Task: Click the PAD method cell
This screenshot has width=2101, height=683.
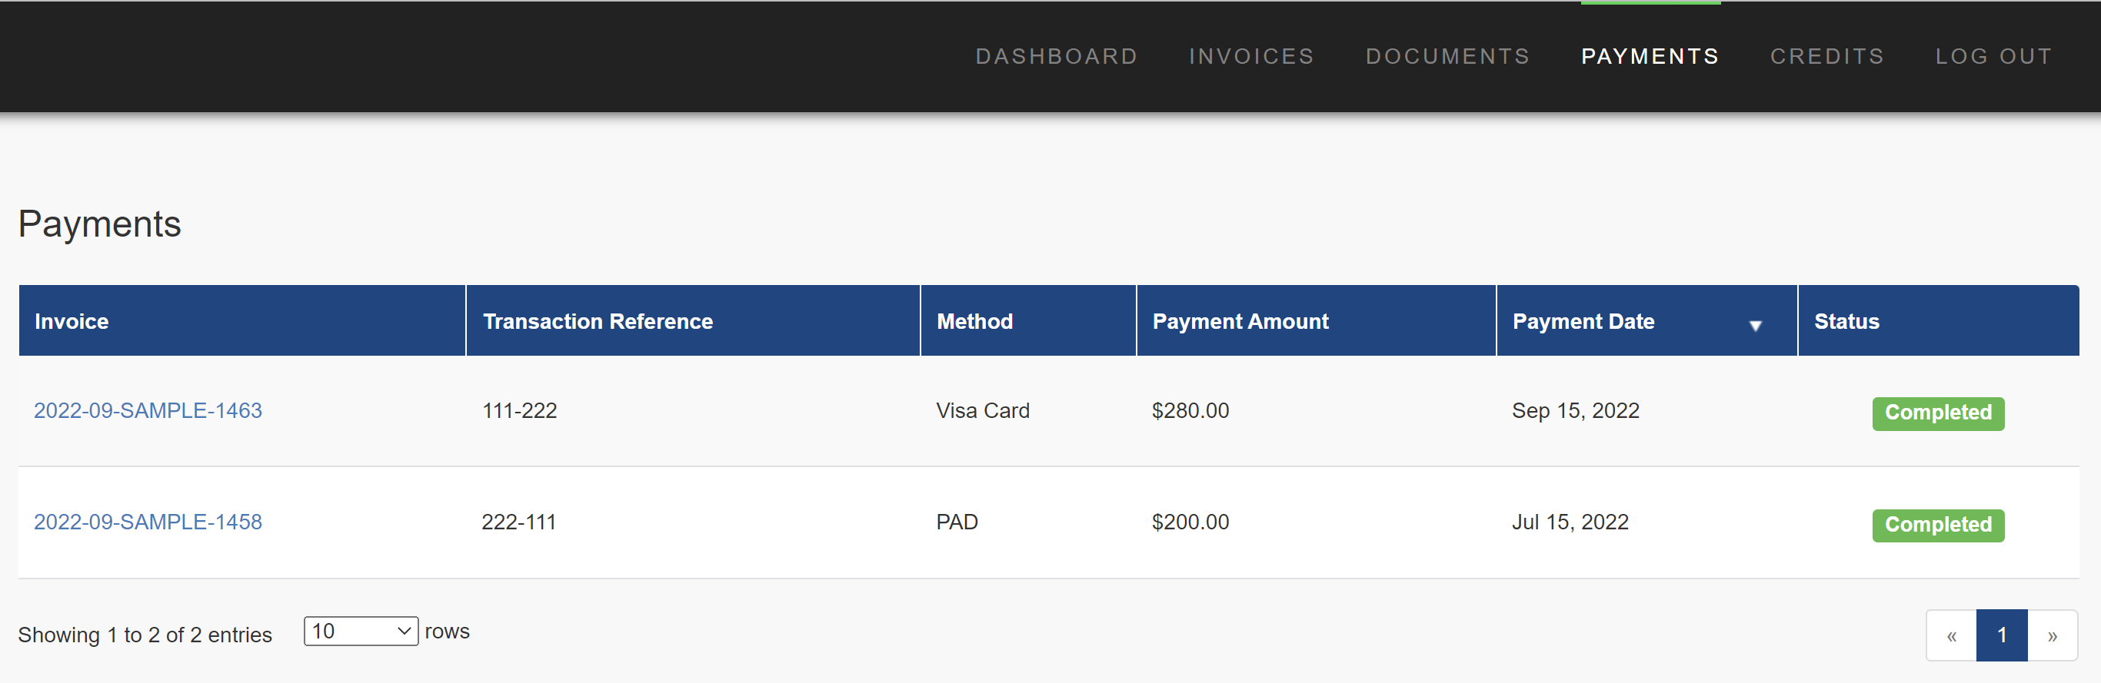Action: [x=956, y=522]
